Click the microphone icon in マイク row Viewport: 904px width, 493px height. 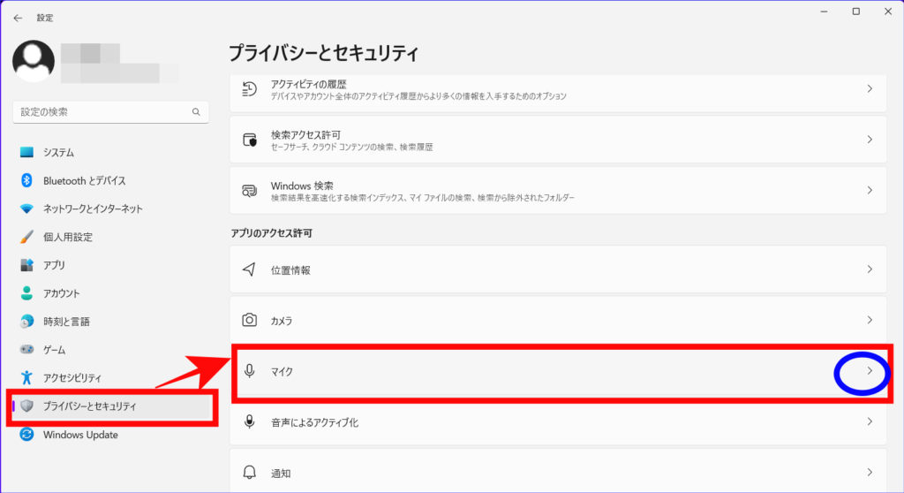250,372
